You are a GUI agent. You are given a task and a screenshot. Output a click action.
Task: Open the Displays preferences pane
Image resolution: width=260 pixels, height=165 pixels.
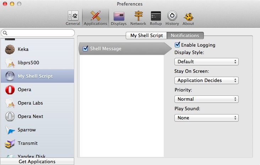pyautogui.click(x=119, y=18)
